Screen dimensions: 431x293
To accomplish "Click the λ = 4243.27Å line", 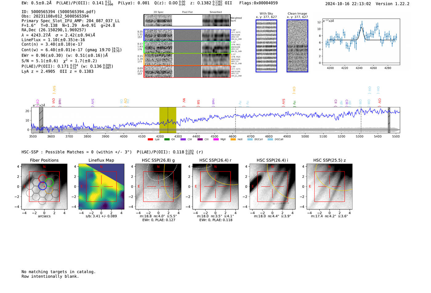I will (x=58, y=35).
